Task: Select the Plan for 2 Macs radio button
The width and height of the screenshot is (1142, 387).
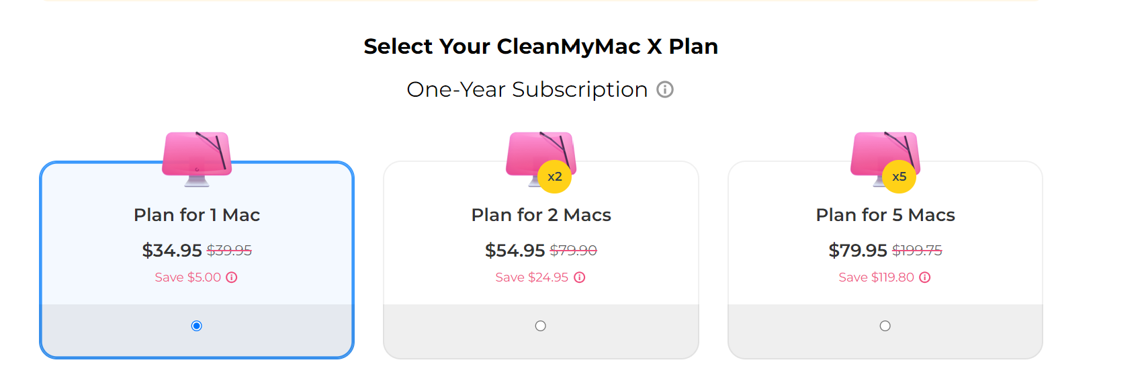Action: point(541,326)
